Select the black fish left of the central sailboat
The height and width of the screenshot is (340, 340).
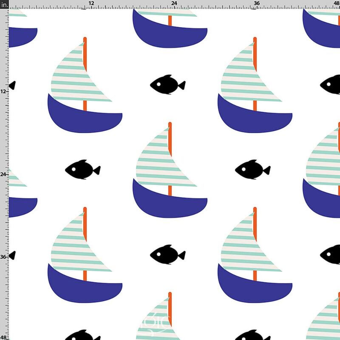tap(82, 169)
